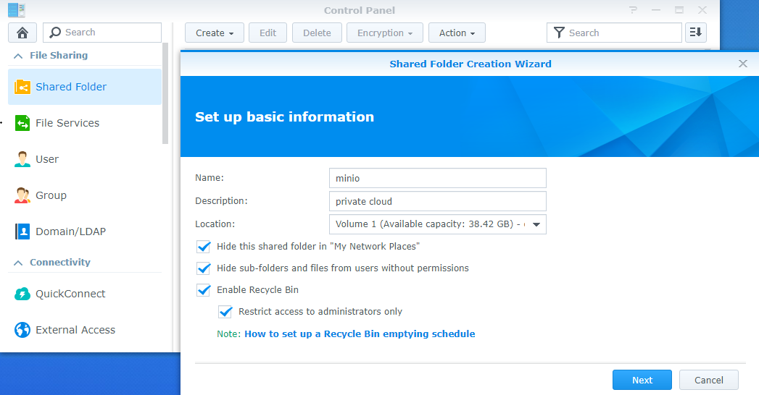The width and height of the screenshot is (759, 395).
Task: Go to Control Panel home icon
Action: [22, 33]
